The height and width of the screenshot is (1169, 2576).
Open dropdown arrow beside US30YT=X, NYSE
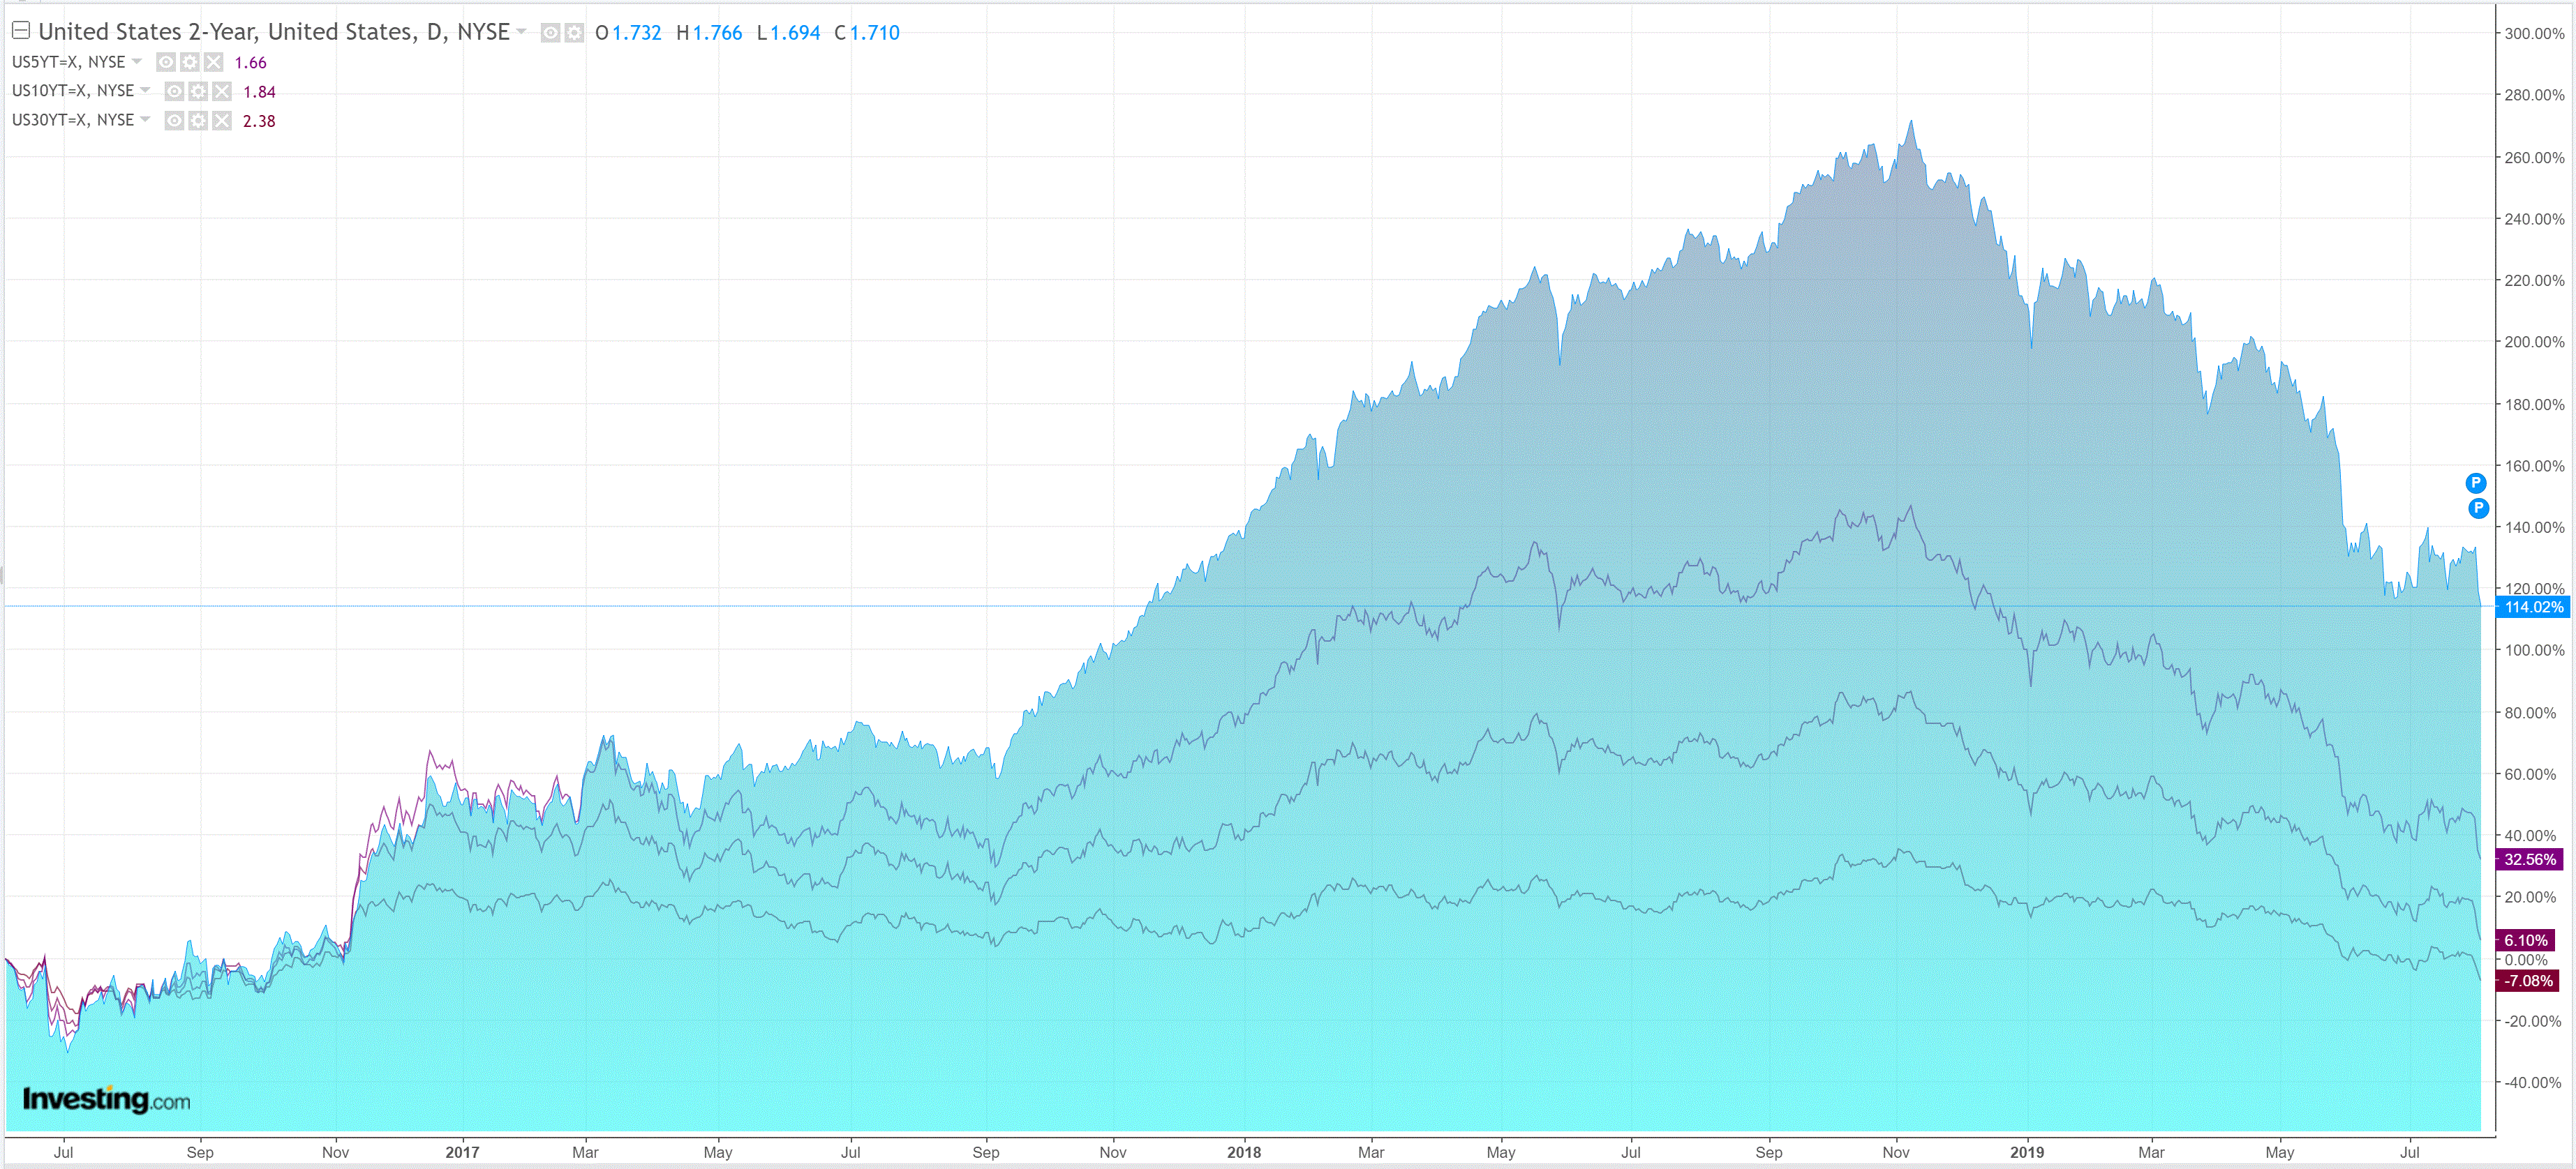pyautogui.click(x=145, y=120)
